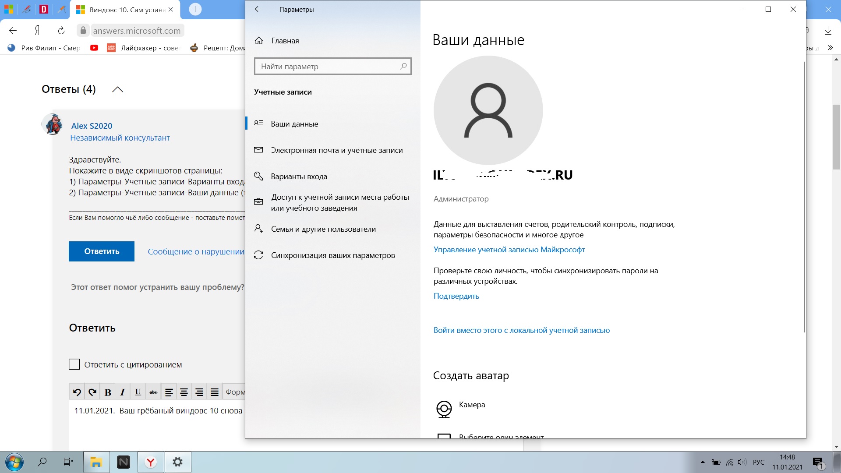Click the D pinned browser tab
The width and height of the screenshot is (841, 473).
[44, 9]
